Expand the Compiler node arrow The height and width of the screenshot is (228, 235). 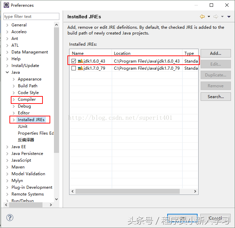pyautogui.click(x=13, y=99)
